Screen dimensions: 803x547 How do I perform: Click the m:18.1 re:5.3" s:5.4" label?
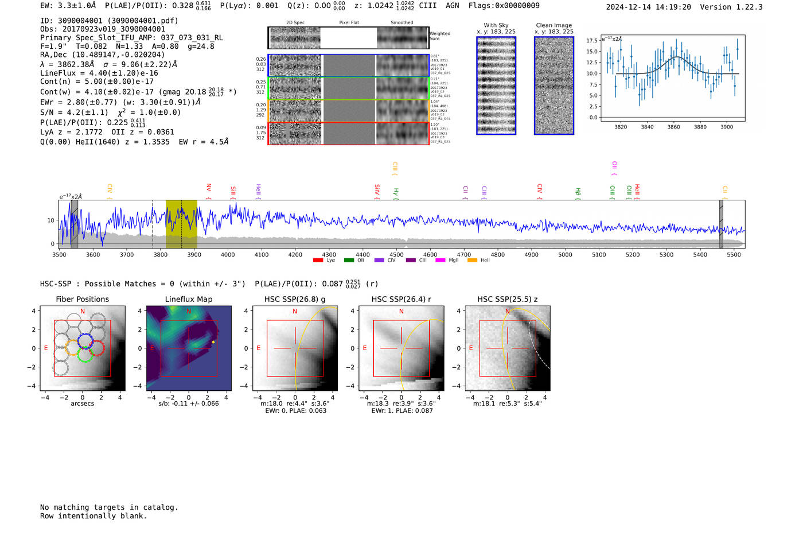508,404
